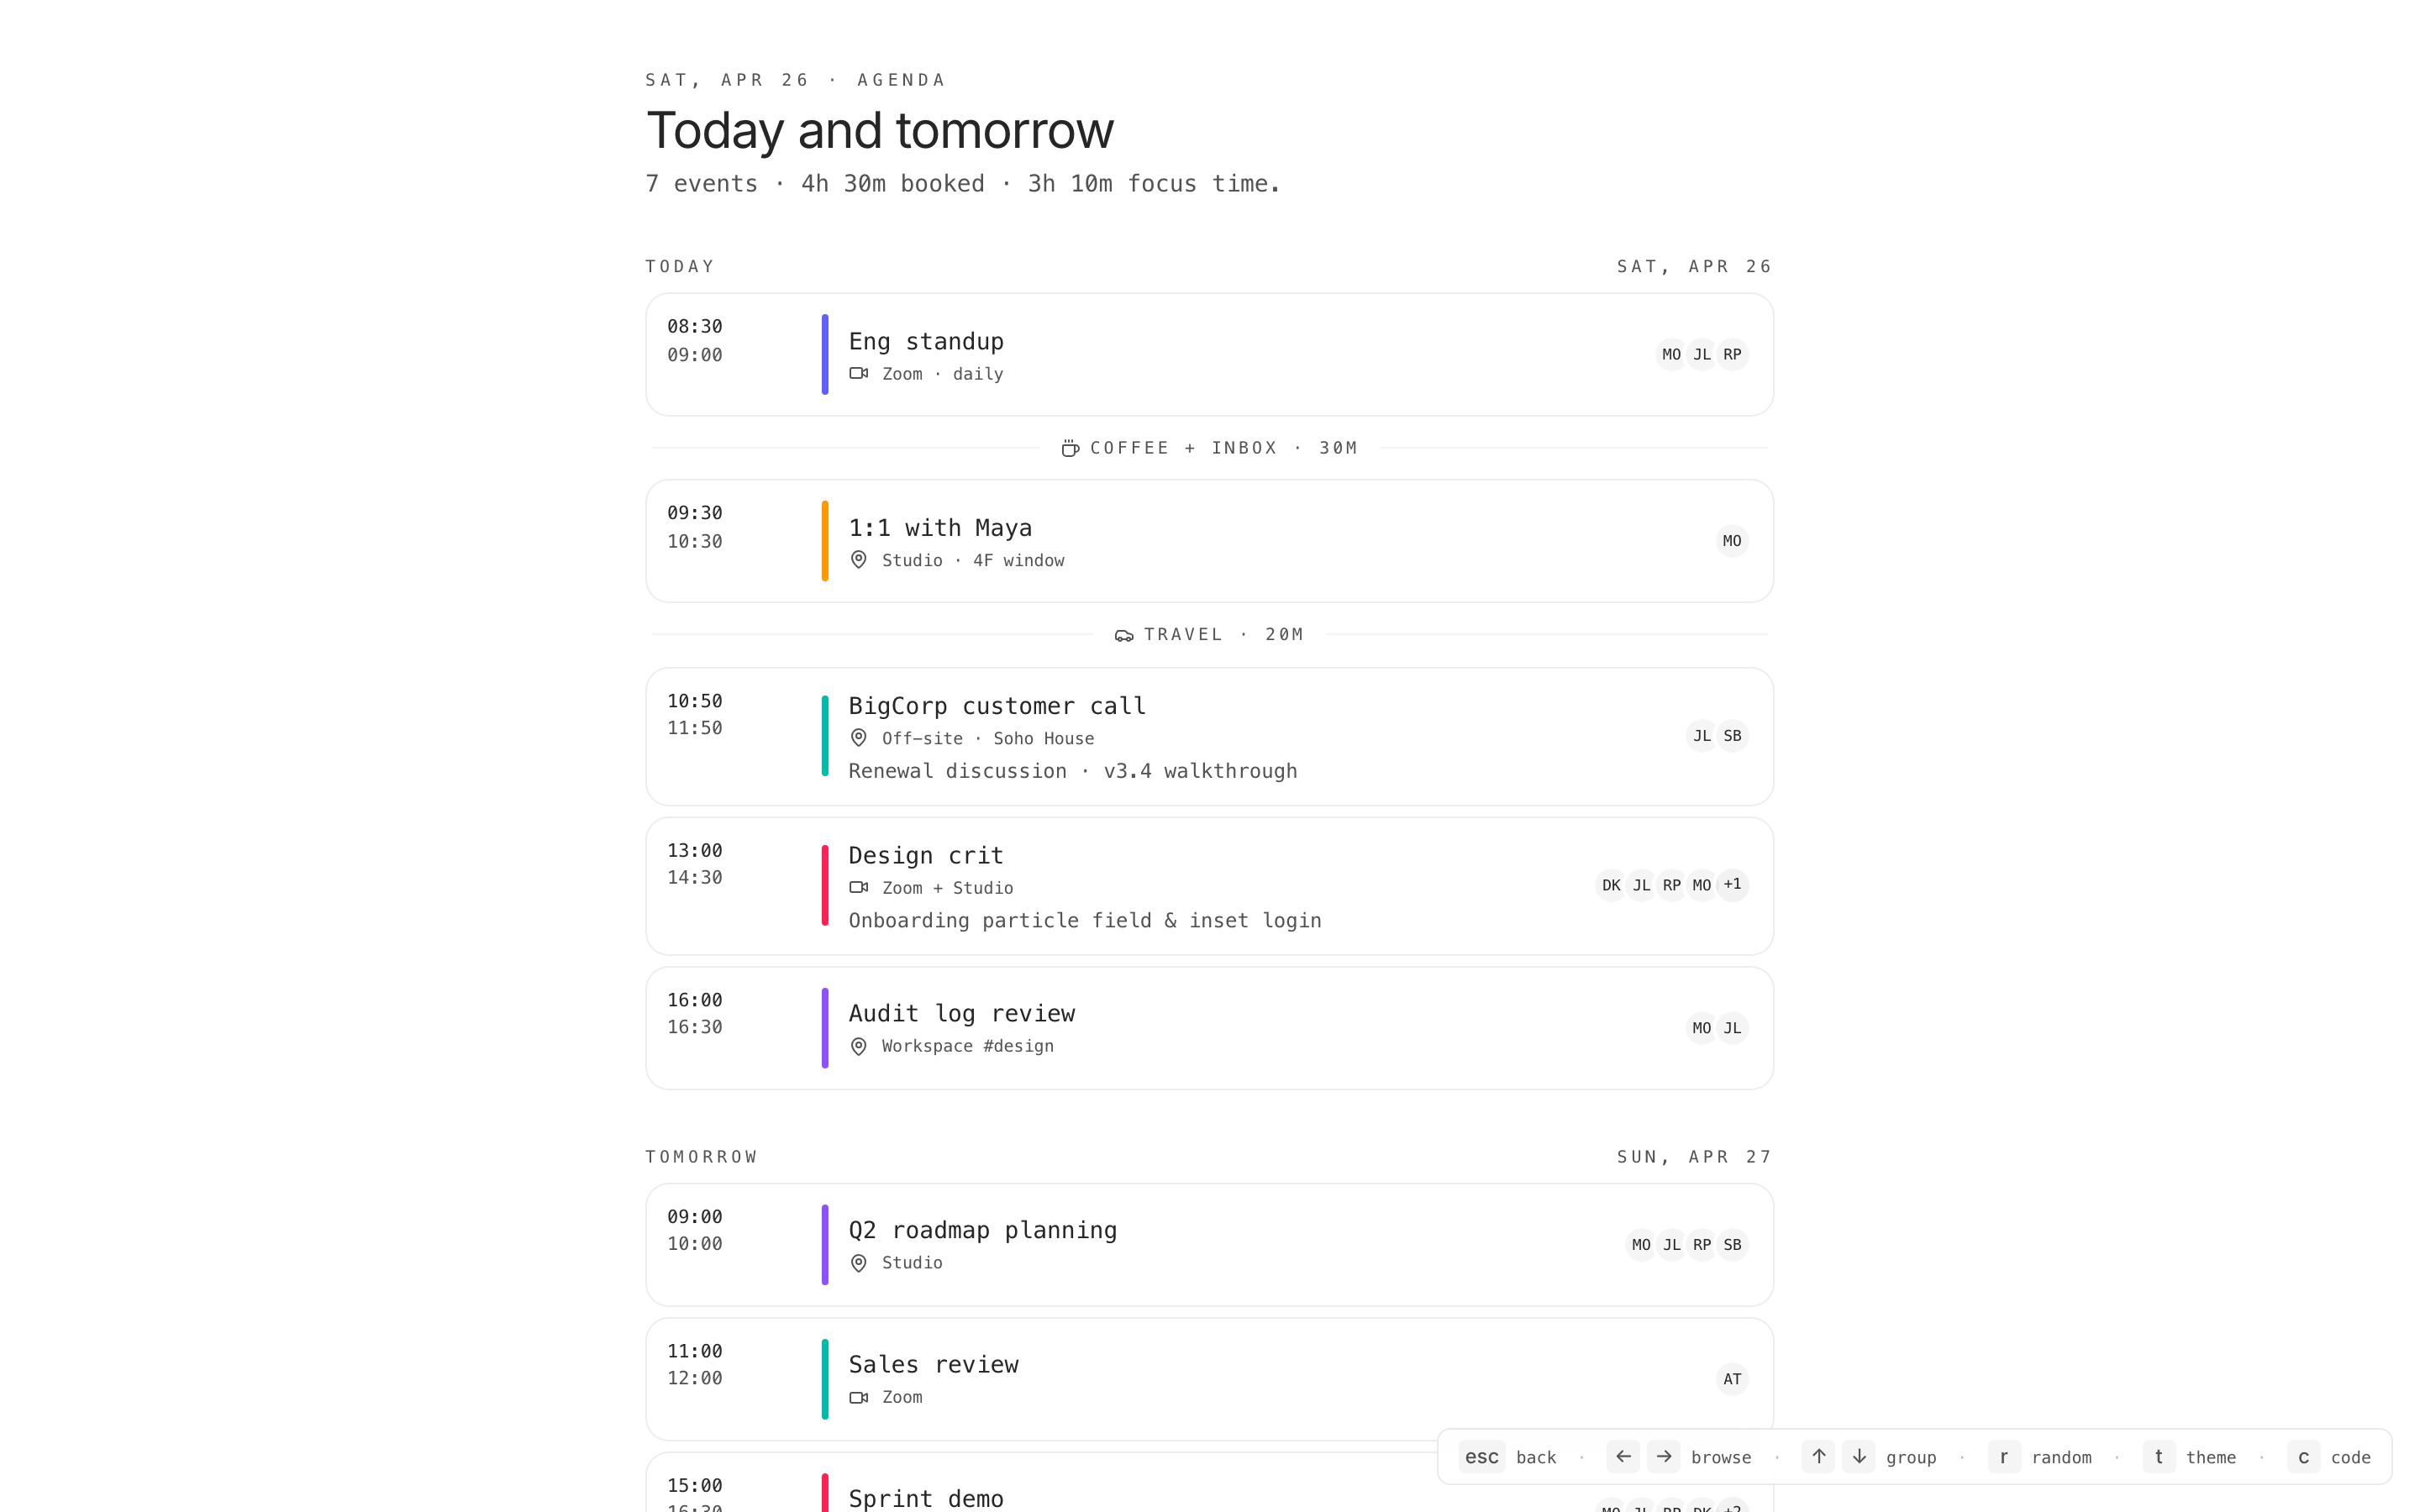Click the AT avatar on Sales review
This screenshot has height=1512, width=2420.
point(1732,1379)
